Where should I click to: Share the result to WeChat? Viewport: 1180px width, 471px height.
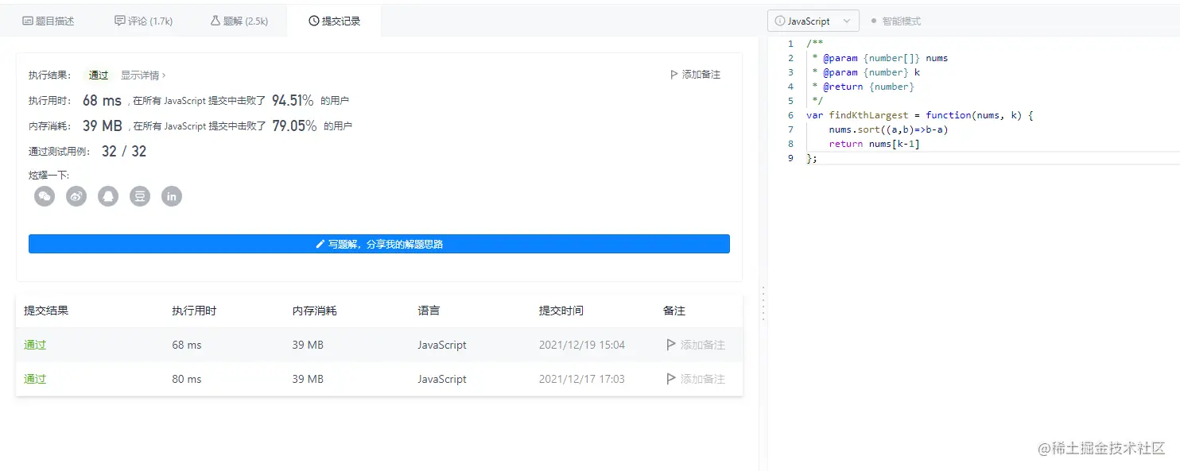(x=45, y=196)
